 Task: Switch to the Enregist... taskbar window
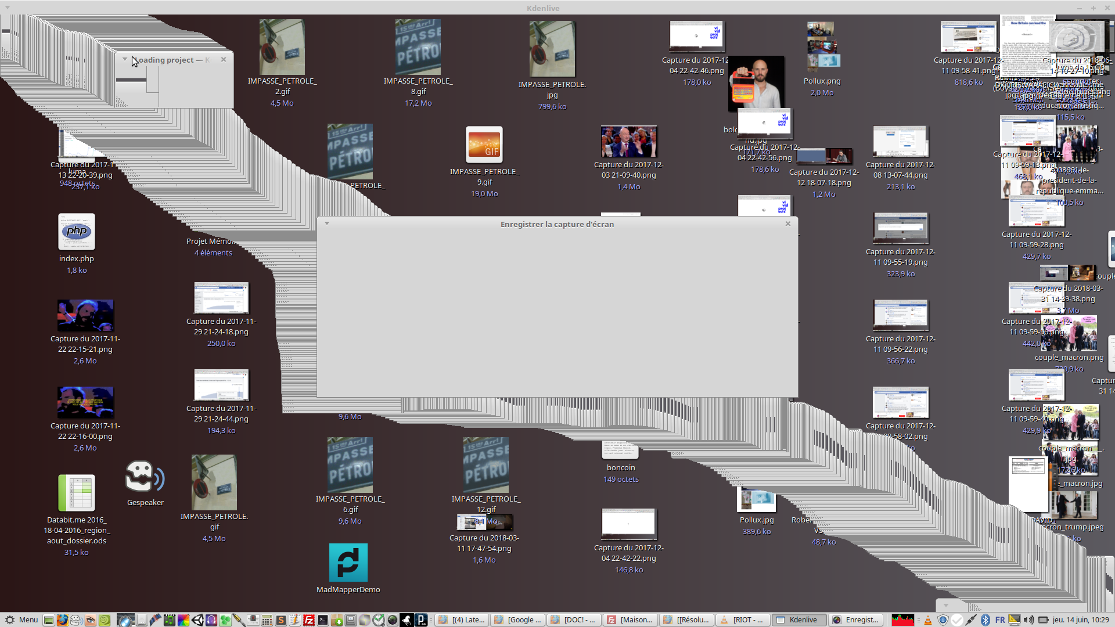(x=855, y=620)
